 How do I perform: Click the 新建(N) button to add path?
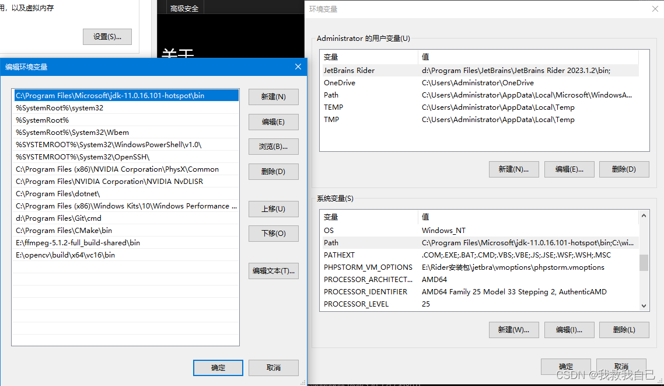click(273, 97)
